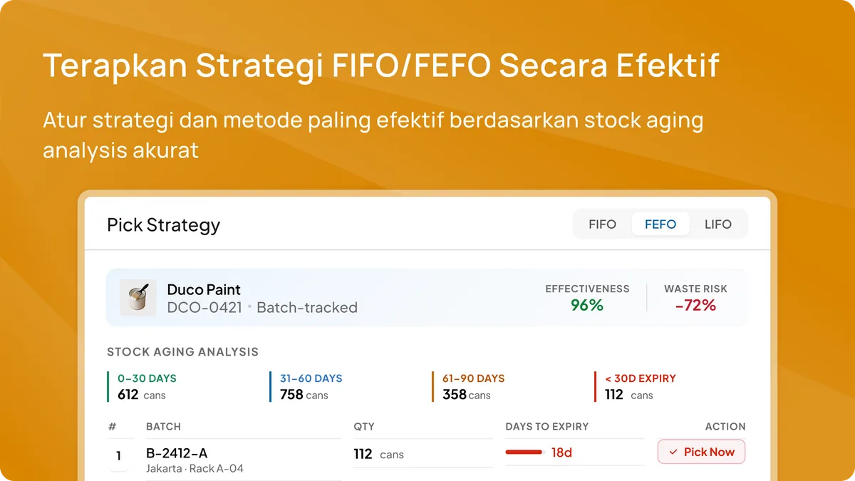The width and height of the screenshot is (855, 481).
Task: Click the Pick Strategy panel title
Action: pos(164,225)
